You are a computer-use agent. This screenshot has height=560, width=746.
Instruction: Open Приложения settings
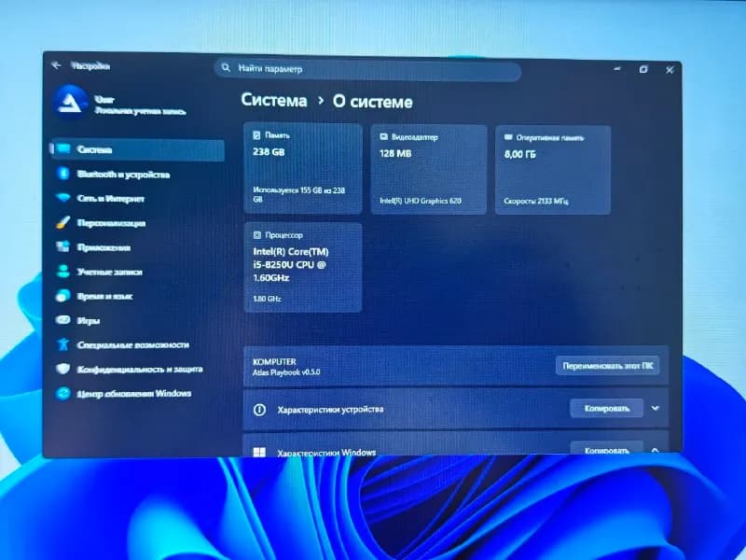[x=137, y=247]
